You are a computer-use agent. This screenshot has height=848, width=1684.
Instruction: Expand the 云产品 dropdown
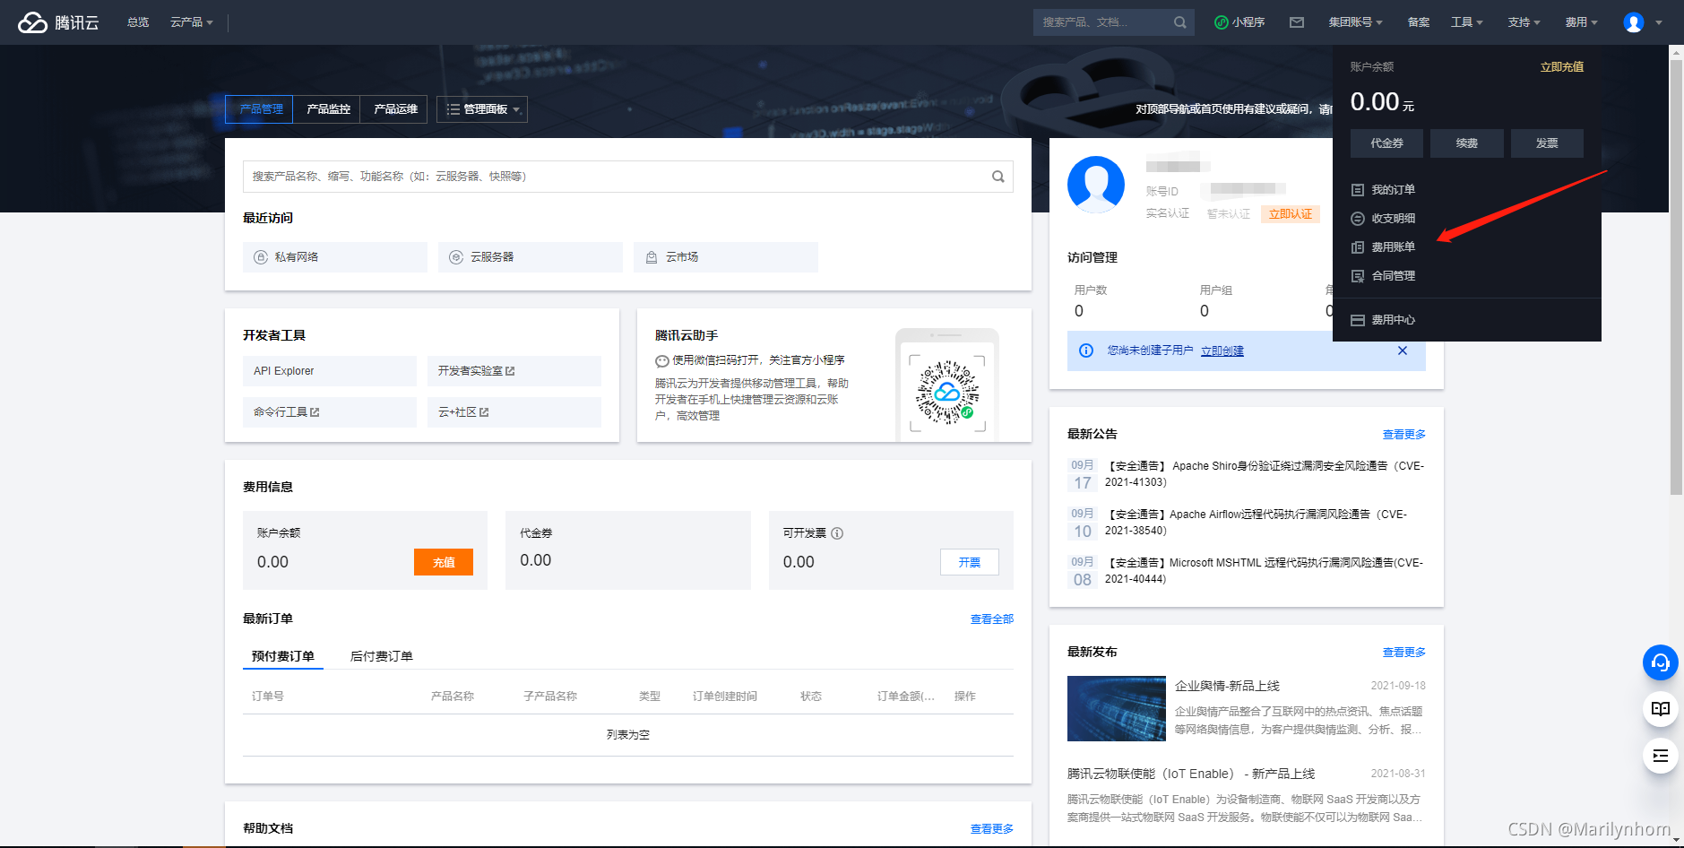[x=192, y=22]
